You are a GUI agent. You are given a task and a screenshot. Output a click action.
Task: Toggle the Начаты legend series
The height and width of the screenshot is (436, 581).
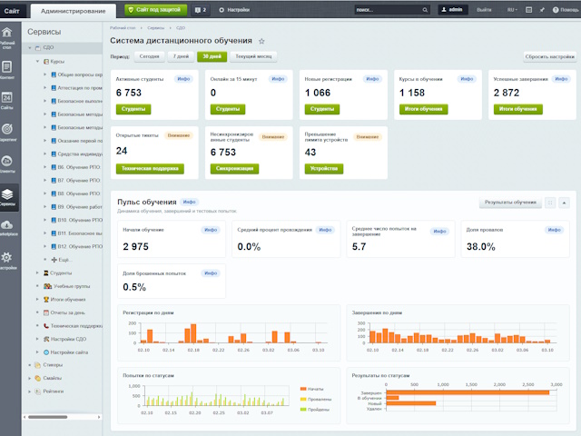[311, 389]
